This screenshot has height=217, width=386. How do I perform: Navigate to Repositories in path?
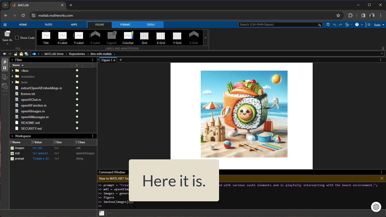click(x=77, y=54)
